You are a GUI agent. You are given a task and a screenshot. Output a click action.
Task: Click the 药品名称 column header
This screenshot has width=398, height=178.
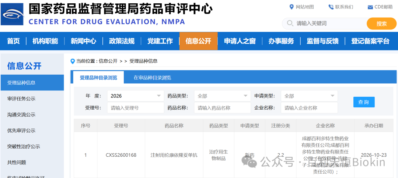point(174,125)
